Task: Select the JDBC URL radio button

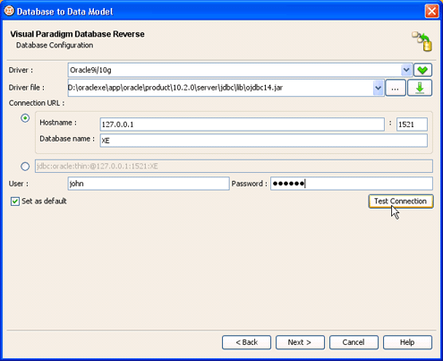Action: point(25,167)
